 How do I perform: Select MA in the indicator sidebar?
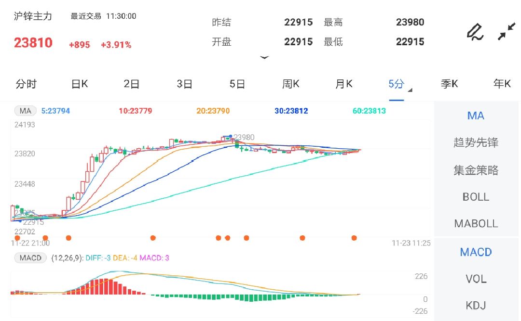pos(476,116)
